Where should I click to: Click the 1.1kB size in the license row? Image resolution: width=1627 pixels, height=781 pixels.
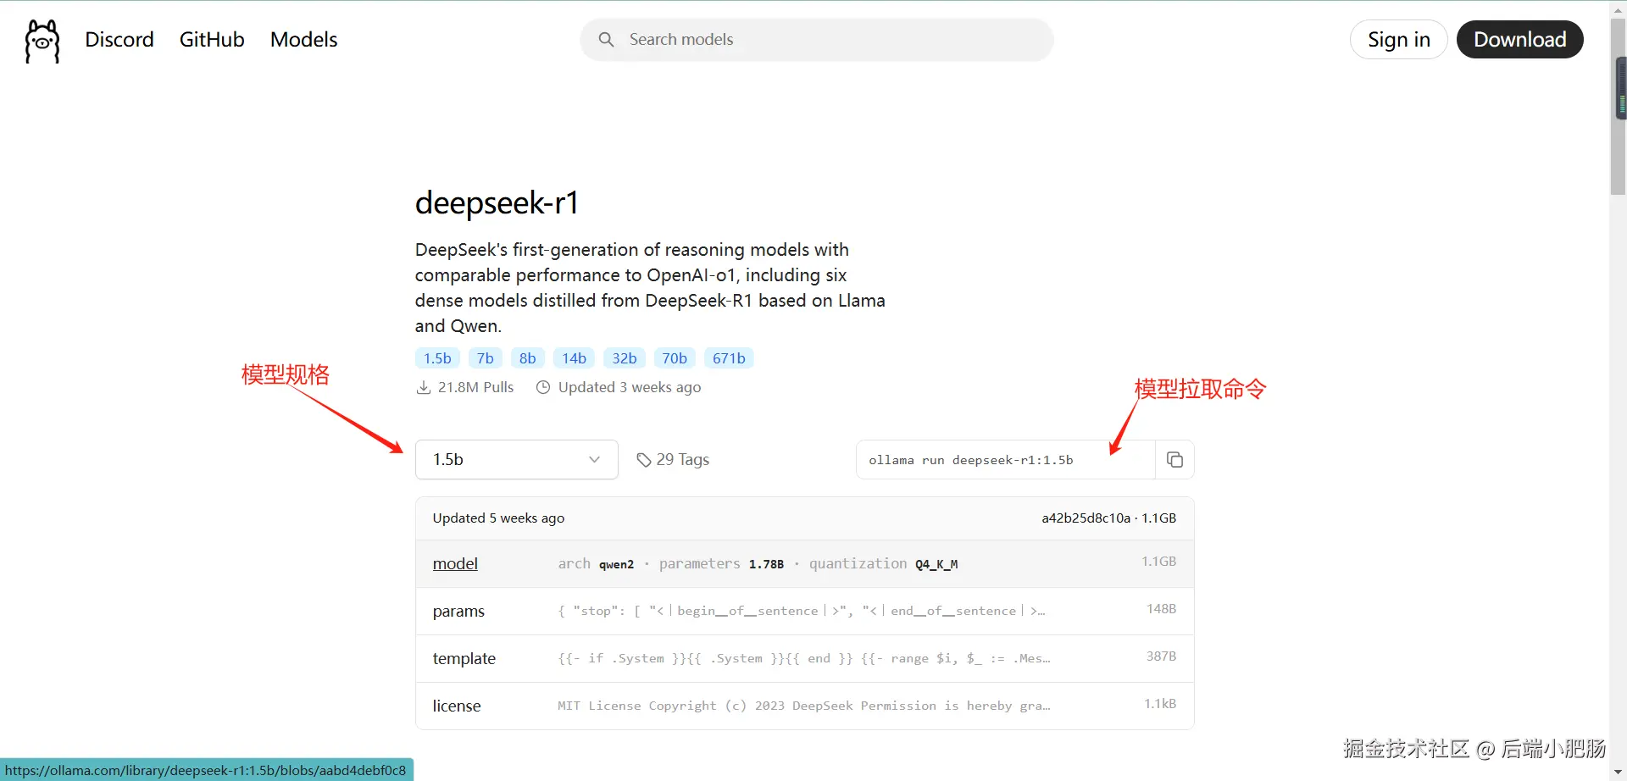(1160, 704)
